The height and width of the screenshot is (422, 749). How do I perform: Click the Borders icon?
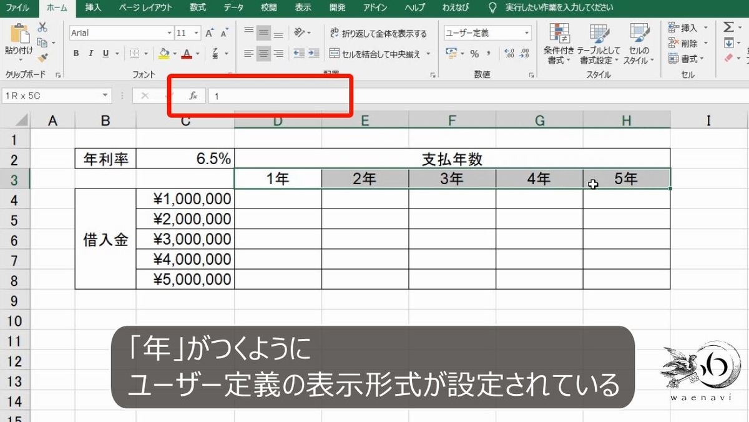click(135, 54)
